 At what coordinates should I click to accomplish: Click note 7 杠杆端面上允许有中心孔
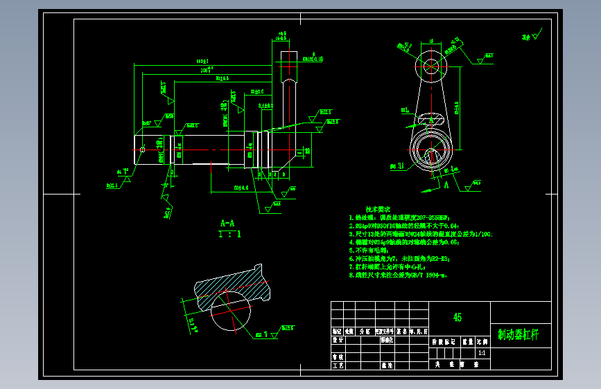(x=387, y=267)
